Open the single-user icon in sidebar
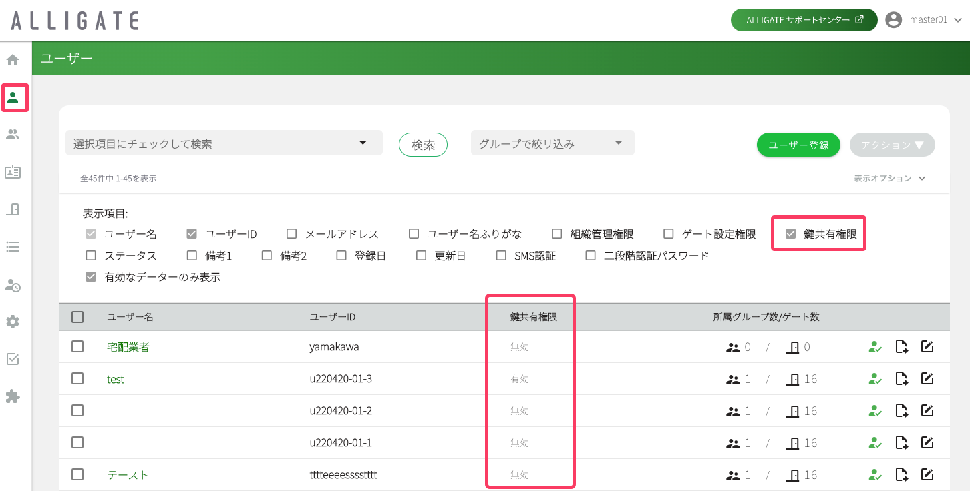The image size is (970, 491). coord(13,97)
